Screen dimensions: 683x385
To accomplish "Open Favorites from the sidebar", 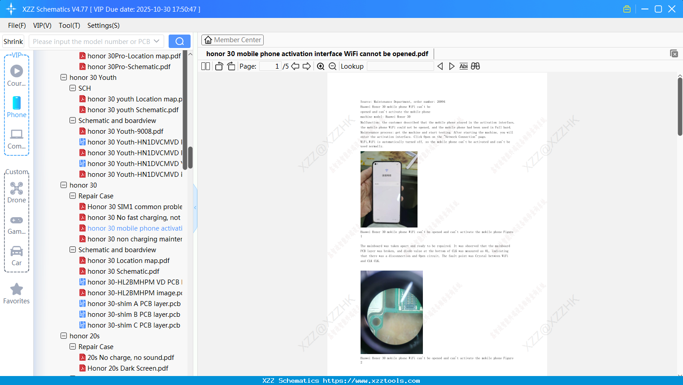I will [17, 293].
